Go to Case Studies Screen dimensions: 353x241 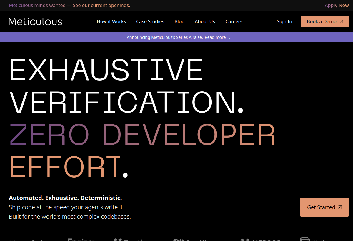(150, 21)
